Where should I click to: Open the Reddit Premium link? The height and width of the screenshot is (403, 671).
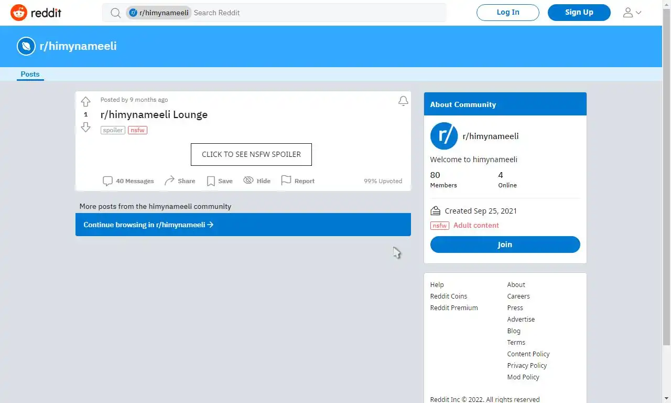pos(454,308)
